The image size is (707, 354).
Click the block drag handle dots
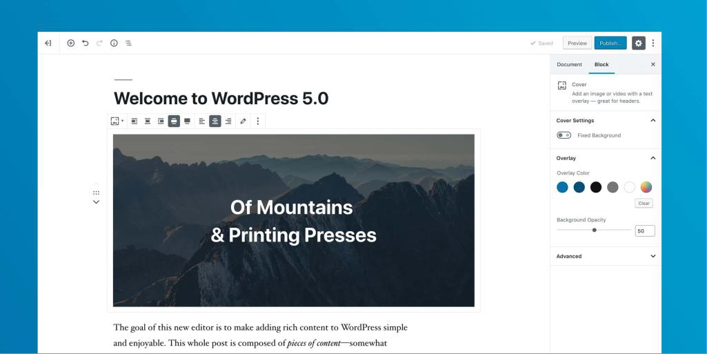pyautogui.click(x=96, y=193)
